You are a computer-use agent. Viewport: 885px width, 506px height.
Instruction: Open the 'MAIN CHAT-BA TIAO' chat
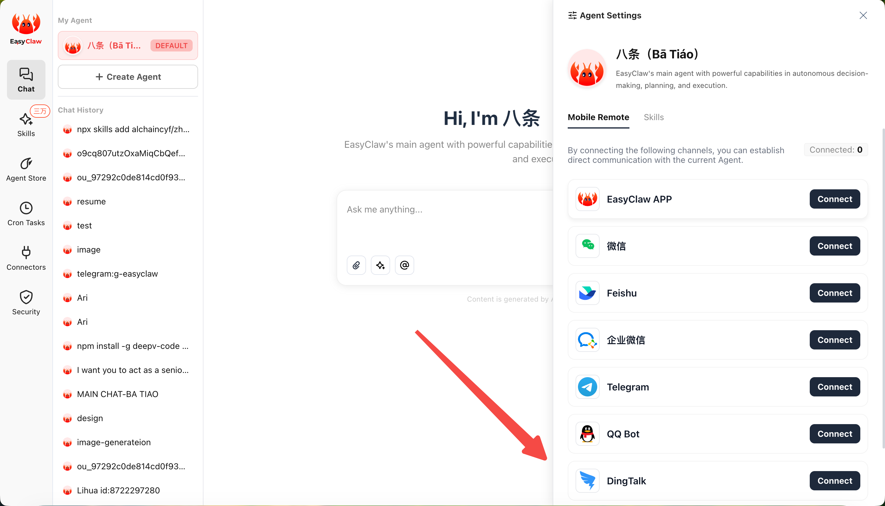point(128,394)
